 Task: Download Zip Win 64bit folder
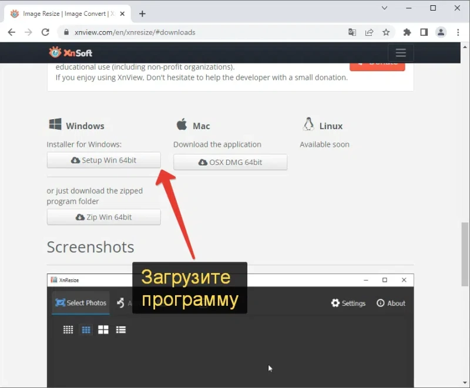(x=104, y=217)
